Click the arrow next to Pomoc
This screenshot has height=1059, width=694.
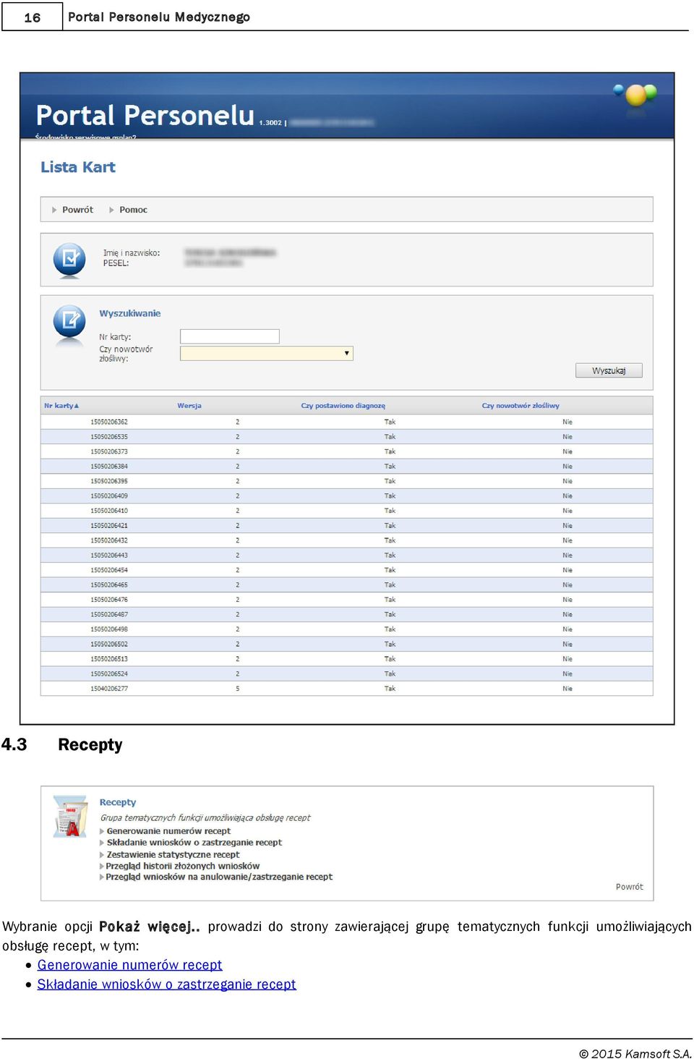point(111,210)
